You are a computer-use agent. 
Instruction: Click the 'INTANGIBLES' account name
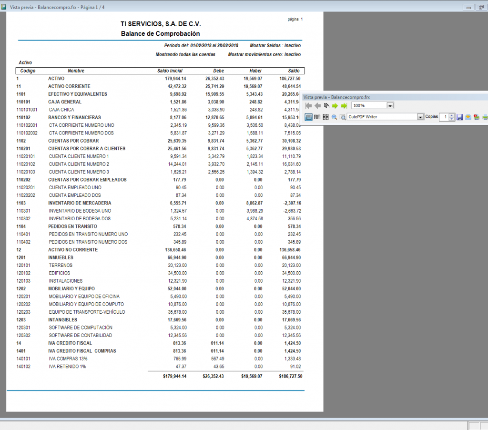coord(62,320)
